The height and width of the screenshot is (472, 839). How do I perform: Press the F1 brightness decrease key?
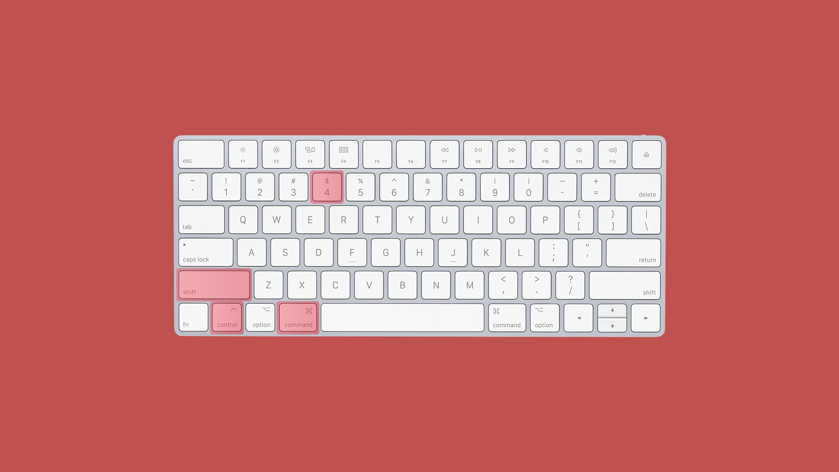tap(243, 154)
